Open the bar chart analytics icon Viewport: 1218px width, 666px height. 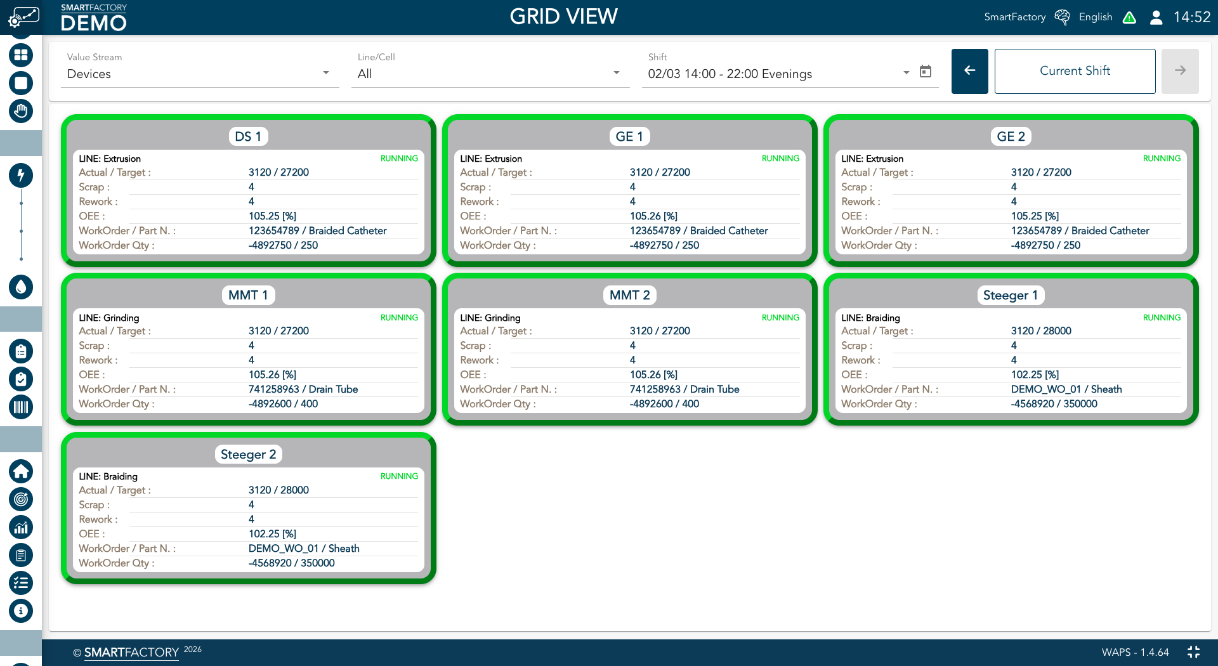pos(21,527)
